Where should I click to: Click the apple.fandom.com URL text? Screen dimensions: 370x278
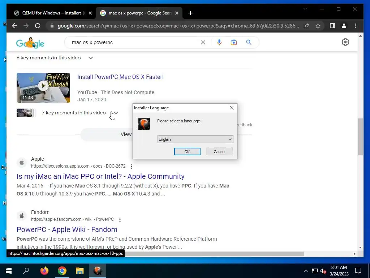click(x=72, y=219)
